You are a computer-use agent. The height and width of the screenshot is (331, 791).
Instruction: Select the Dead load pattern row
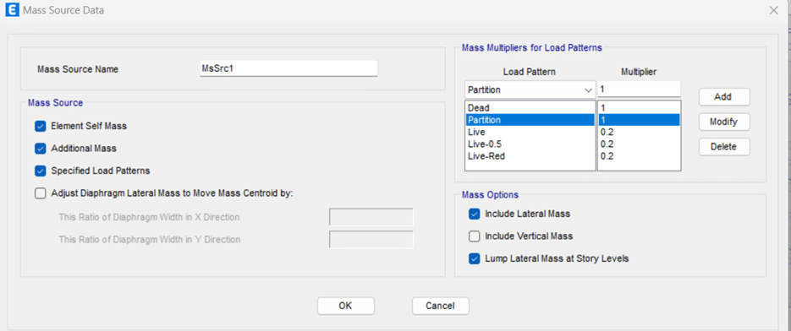coord(530,108)
